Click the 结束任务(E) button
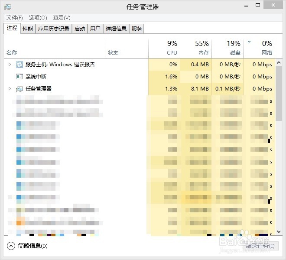The height and width of the screenshot is (260, 286). [260, 246]
